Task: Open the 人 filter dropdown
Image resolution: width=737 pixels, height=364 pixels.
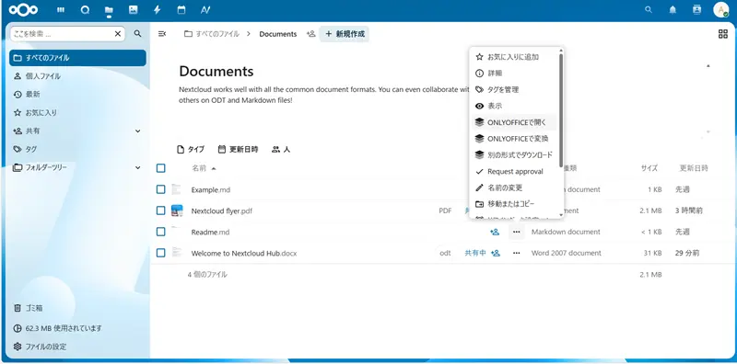Action: click(x=281, y=149)
